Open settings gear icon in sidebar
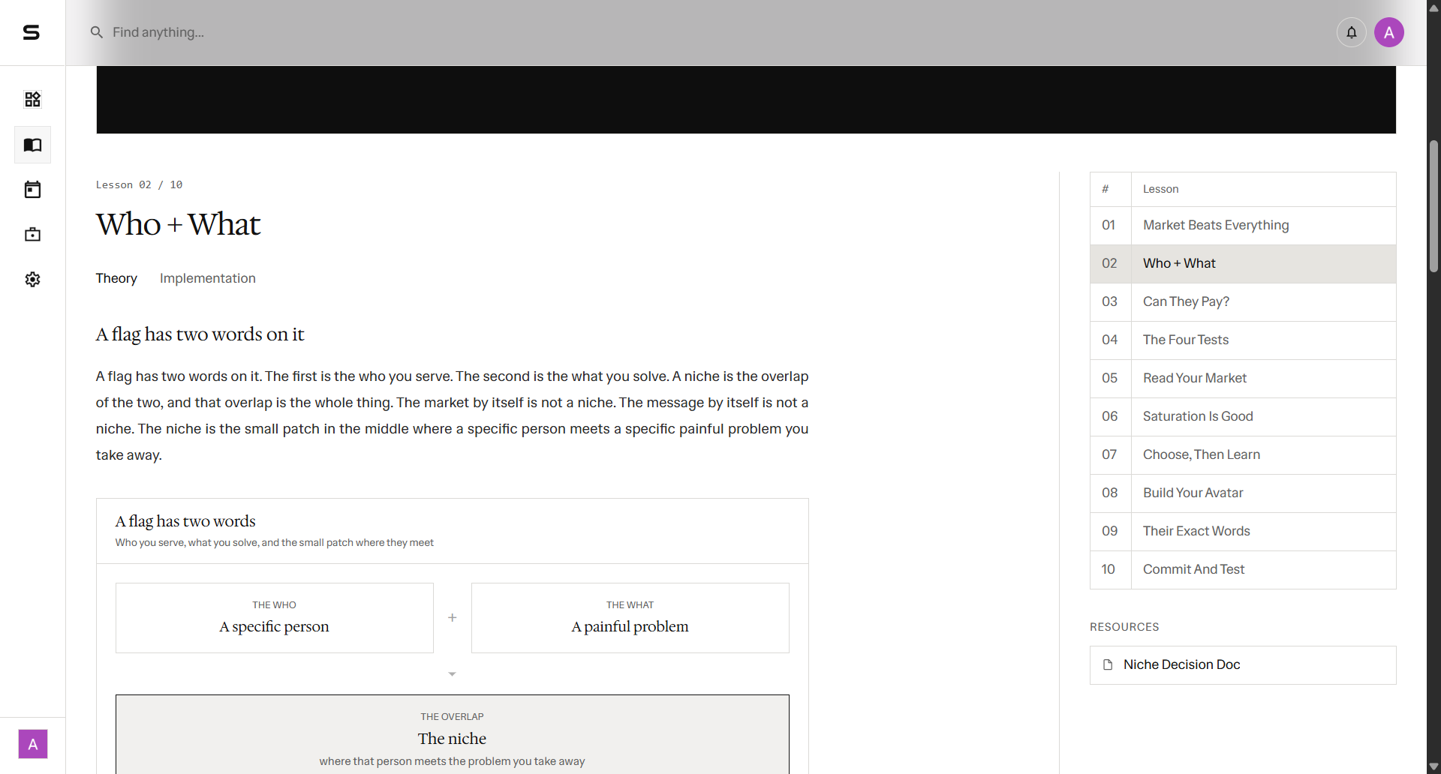Viewport: 1441px width, 774px height. (x=32, y=280)
